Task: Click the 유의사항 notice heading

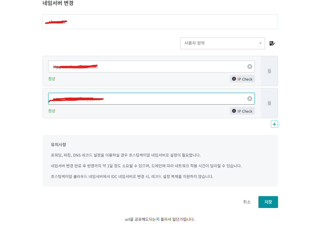Action: (x=59, y=144)
